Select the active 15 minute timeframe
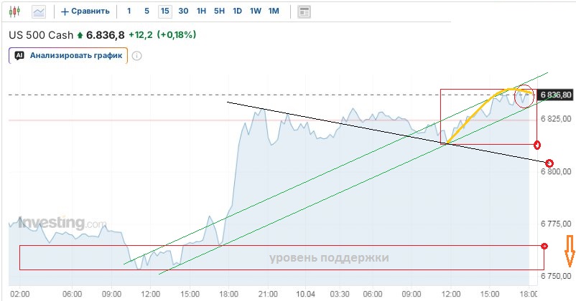This screenshot has width=576, height=301. pos(165,11)
